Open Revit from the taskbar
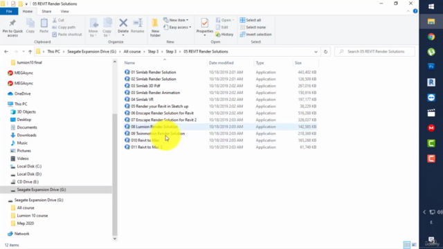The image size is (443, 249). point(431,82)
